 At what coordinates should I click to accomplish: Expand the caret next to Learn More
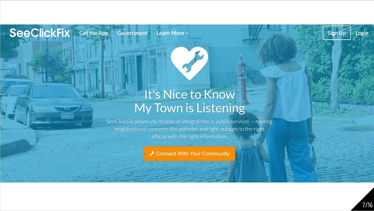click(x=187, y=33)
